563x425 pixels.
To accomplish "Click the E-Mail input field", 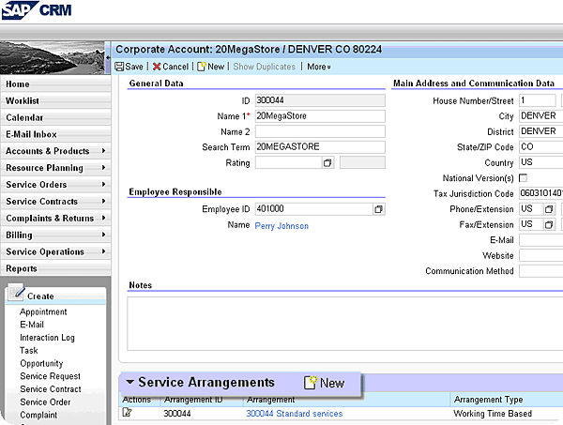I will pyautogui.click(x=541, y=240).
